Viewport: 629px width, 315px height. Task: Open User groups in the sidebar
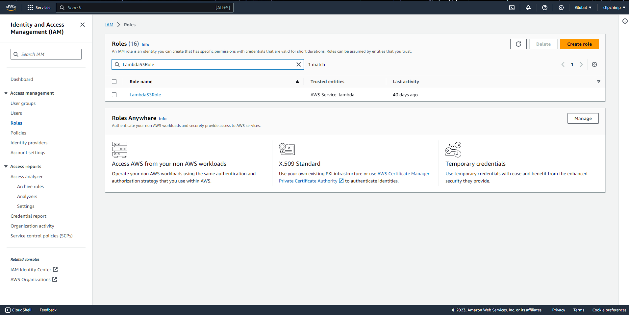pos(23,103)
